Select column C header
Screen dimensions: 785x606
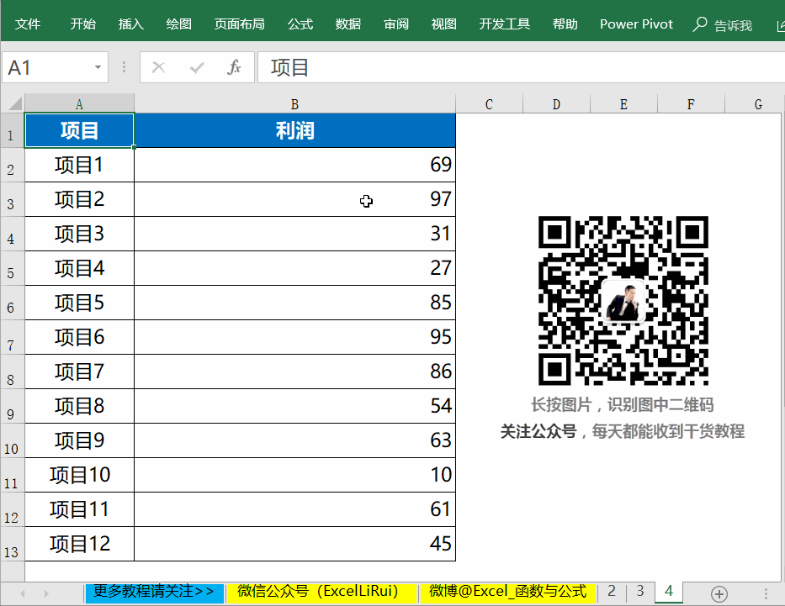click(489, 104)
